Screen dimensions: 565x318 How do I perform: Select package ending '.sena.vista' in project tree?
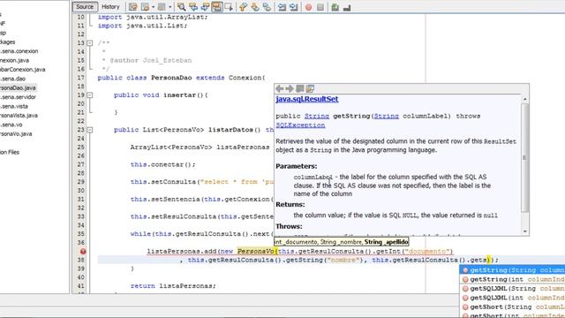pyautogui.click(x=14, y=106)
